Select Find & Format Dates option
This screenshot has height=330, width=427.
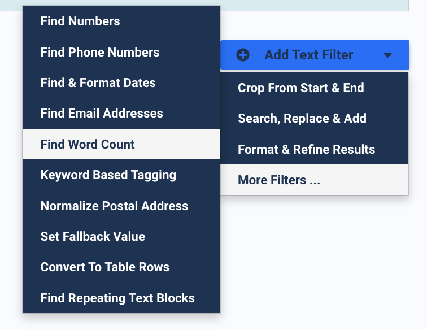pos(121,83)
